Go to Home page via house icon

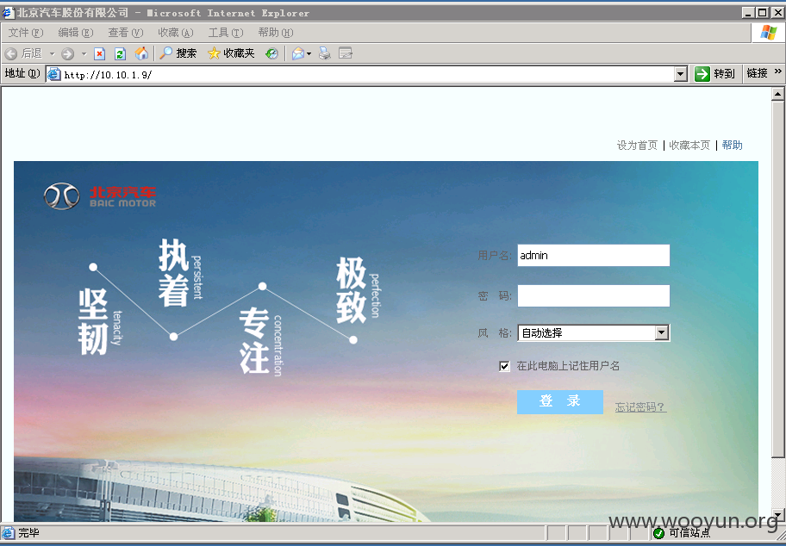(142, 53)
